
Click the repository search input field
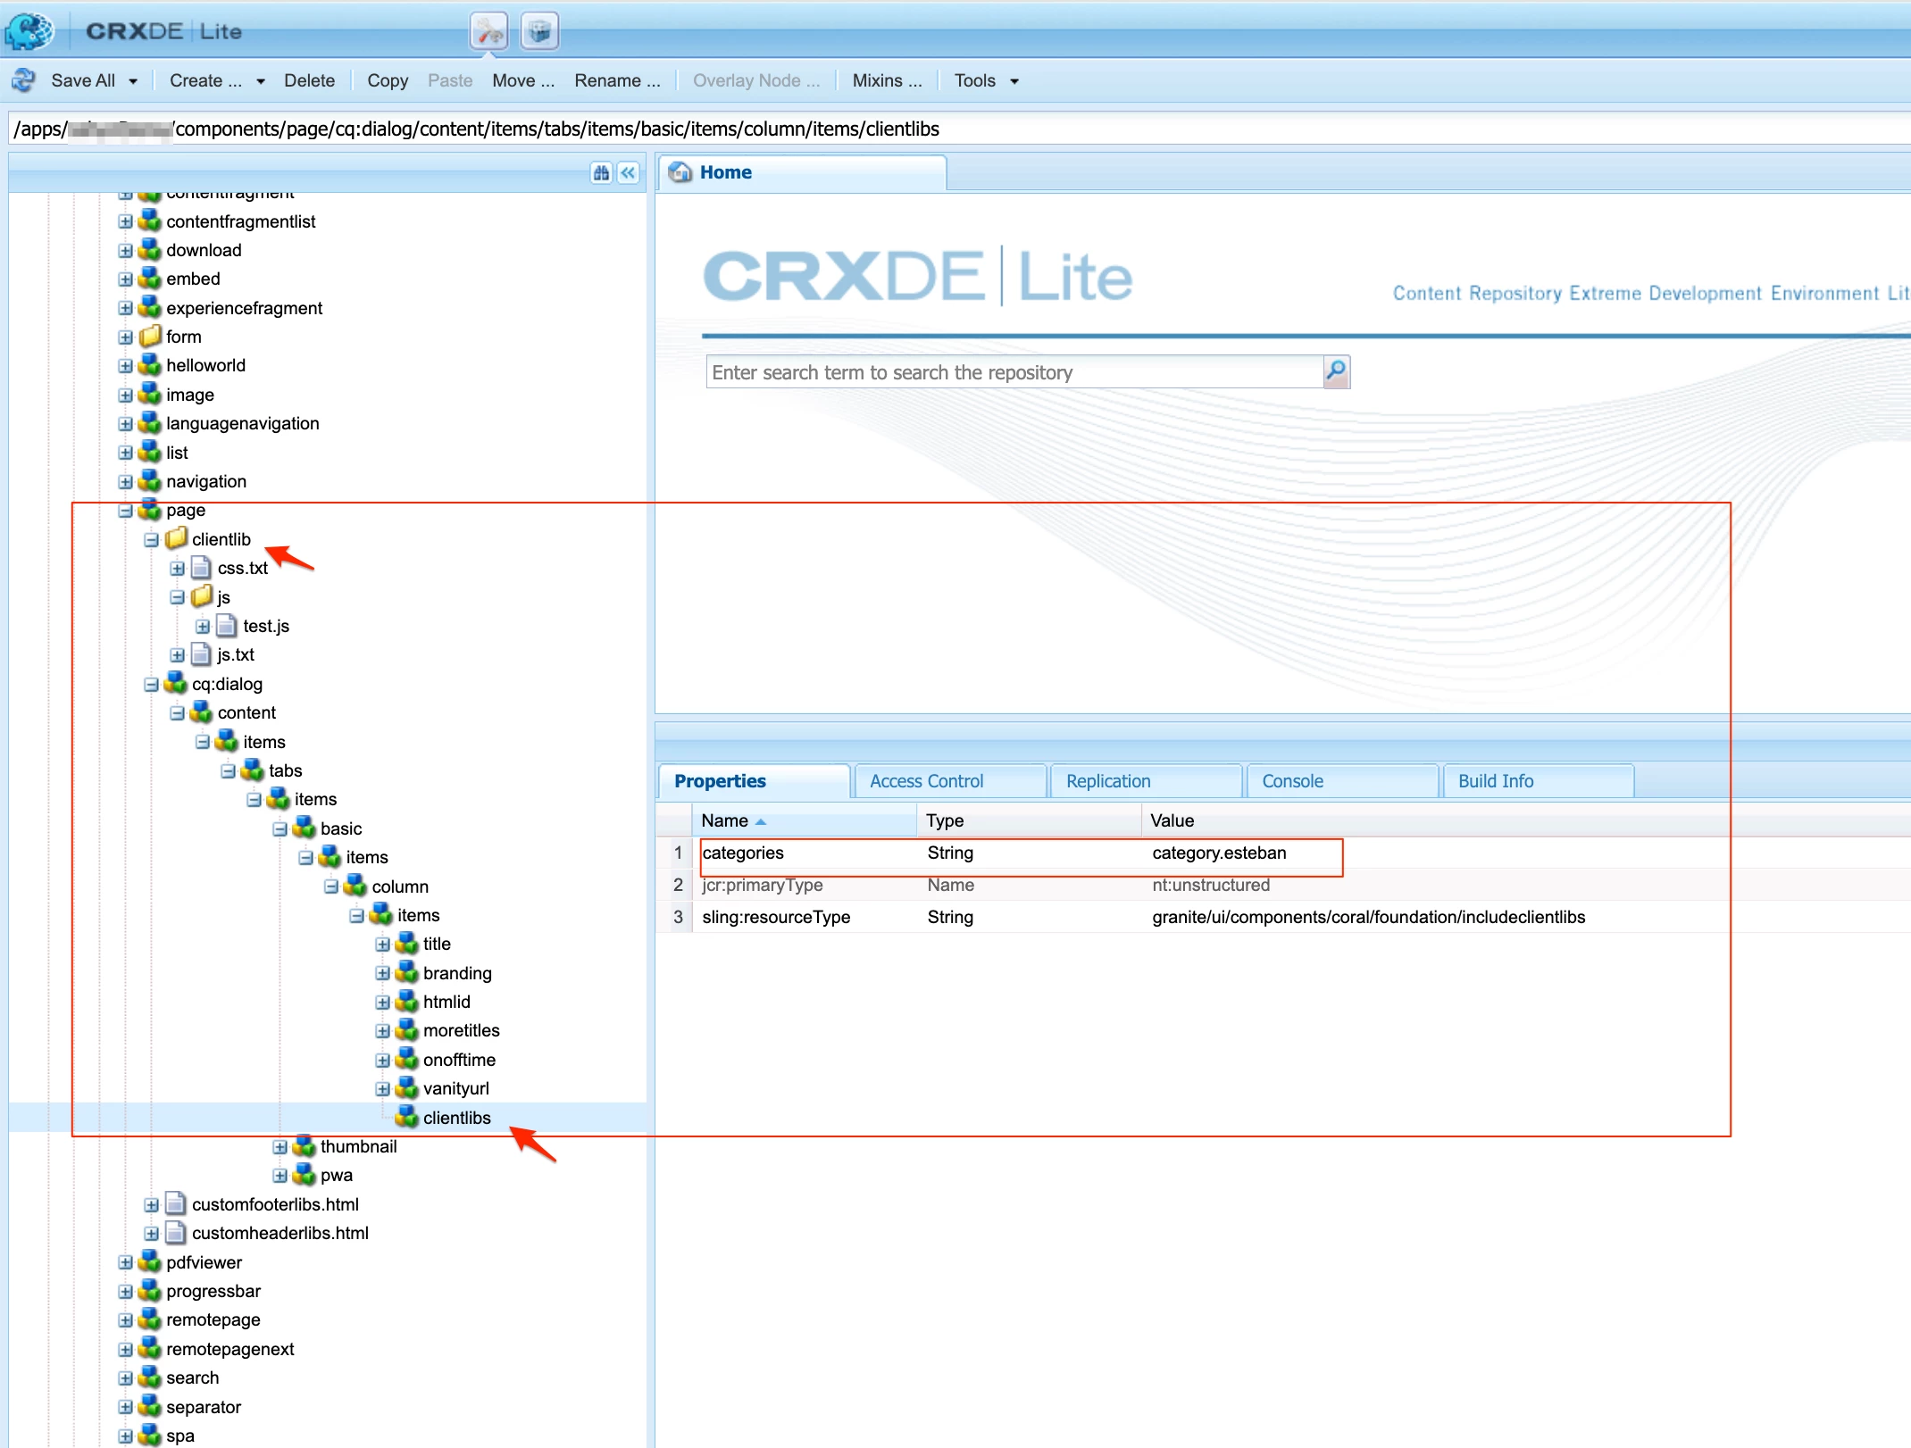click(x=1014, y=372)
